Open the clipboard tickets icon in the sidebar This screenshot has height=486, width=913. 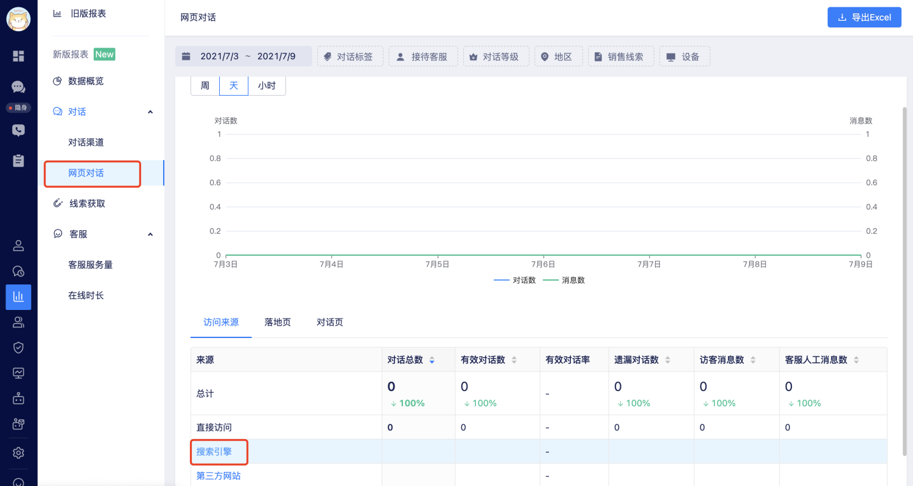click(x=18, y=161)
